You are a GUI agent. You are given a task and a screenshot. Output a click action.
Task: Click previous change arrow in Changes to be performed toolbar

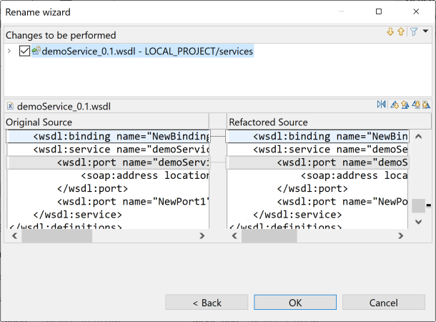(401, 31)
